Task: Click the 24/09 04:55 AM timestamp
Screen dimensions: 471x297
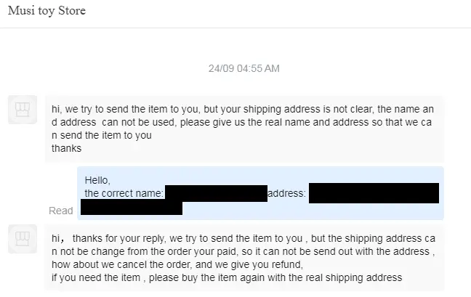Action: click(x=244, y=68)
